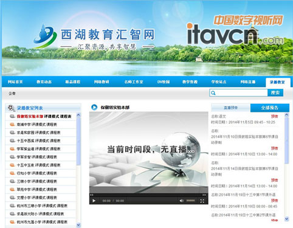Open the 行知小学 classroom link
The height and width of the screenshot is (228, 293).
tap(24, 173)
